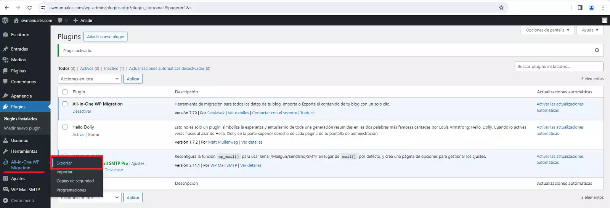Sort by Plugin column header
610x208 pixels.
coord(79,92)
